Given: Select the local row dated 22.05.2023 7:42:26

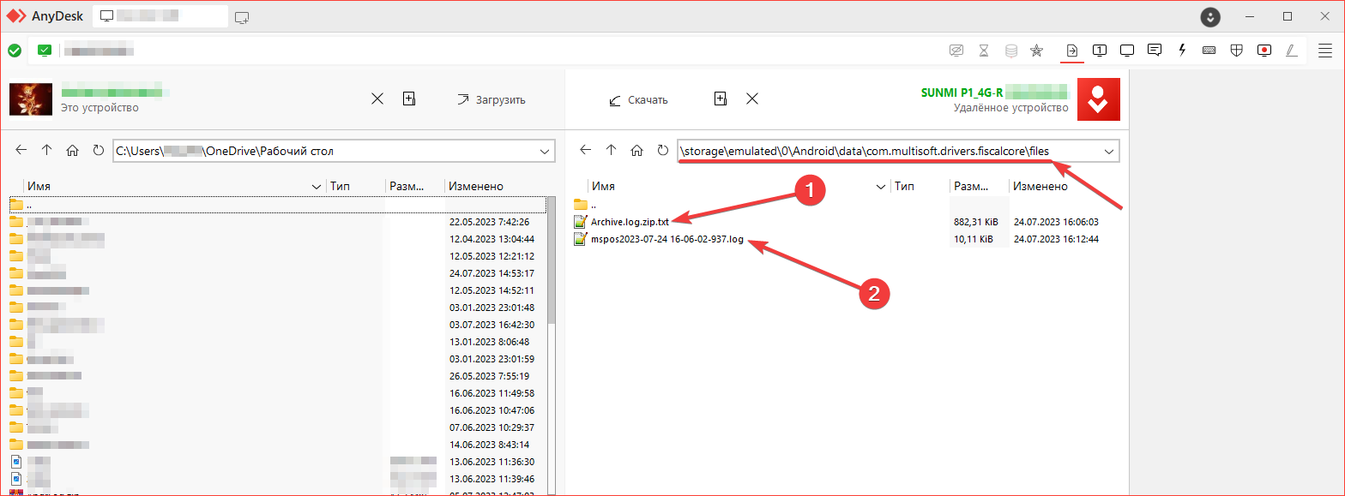Looking at the screenshot, I should click(277, 222).
